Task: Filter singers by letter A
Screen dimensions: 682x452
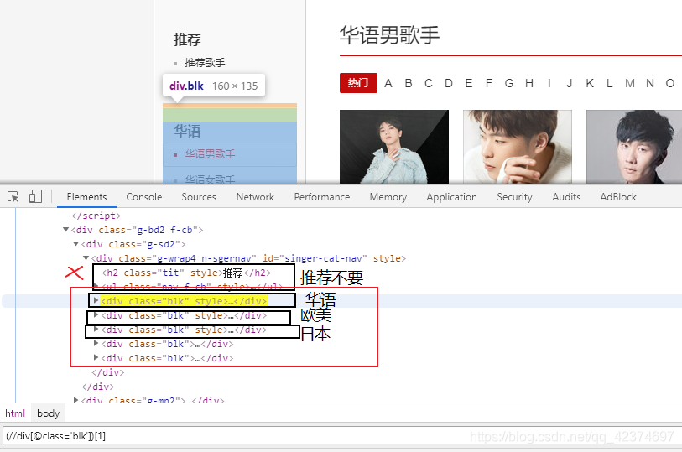Action: [388, 83]
